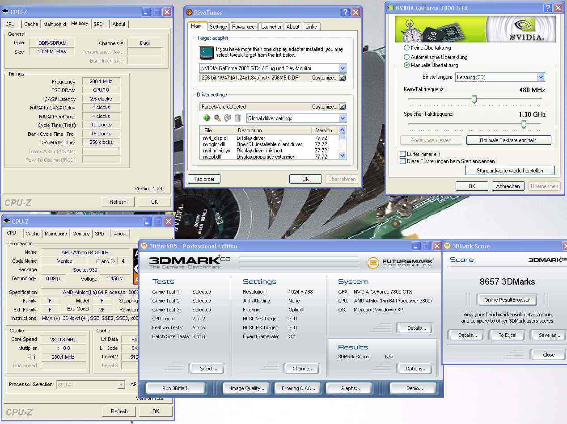Open the Links tab in RivaTuner
This screenshot has height=424, width=567.
pyautogui.click(x=311, y=27)
